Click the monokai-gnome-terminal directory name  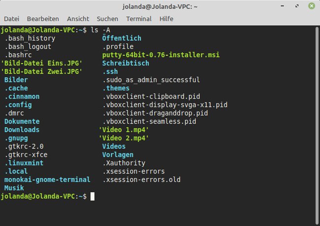[47, 180]
